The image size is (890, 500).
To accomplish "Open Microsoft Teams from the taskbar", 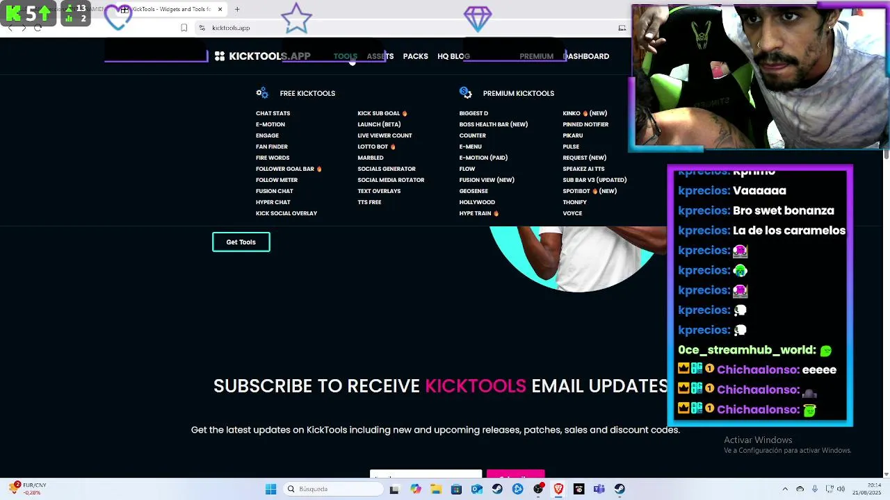I will (599, 489).
